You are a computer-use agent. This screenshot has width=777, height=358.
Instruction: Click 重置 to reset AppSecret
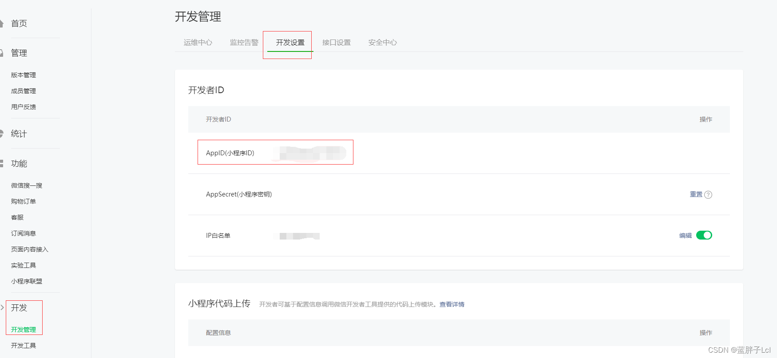[696, 194]
